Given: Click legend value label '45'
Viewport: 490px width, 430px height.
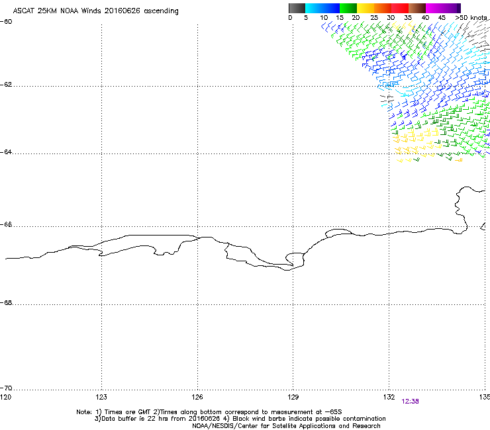Looking at the screenshot, I should (442, 18).
